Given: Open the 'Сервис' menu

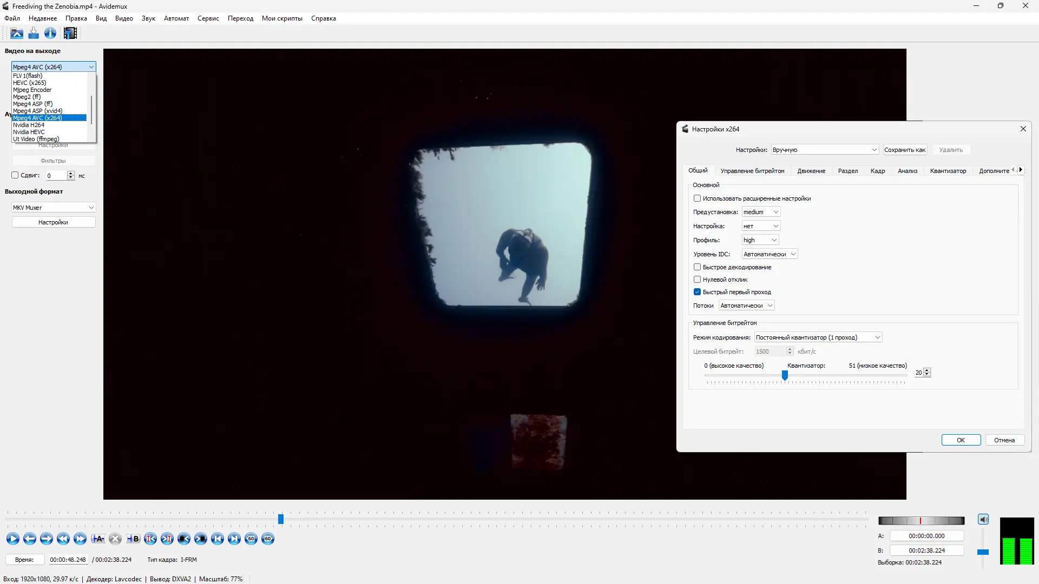Looking at the screenshot, I should (x=208, y=18).
